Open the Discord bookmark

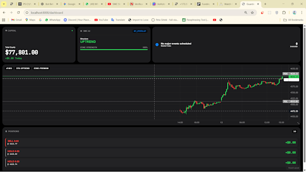(x=77, y=20)
